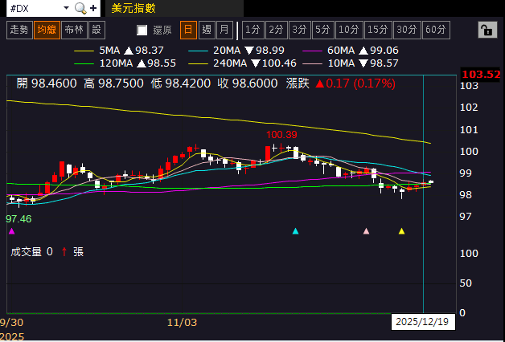Open the 設 settings button
This screenshot has width=505, height=342.
[x=96, y=30]
